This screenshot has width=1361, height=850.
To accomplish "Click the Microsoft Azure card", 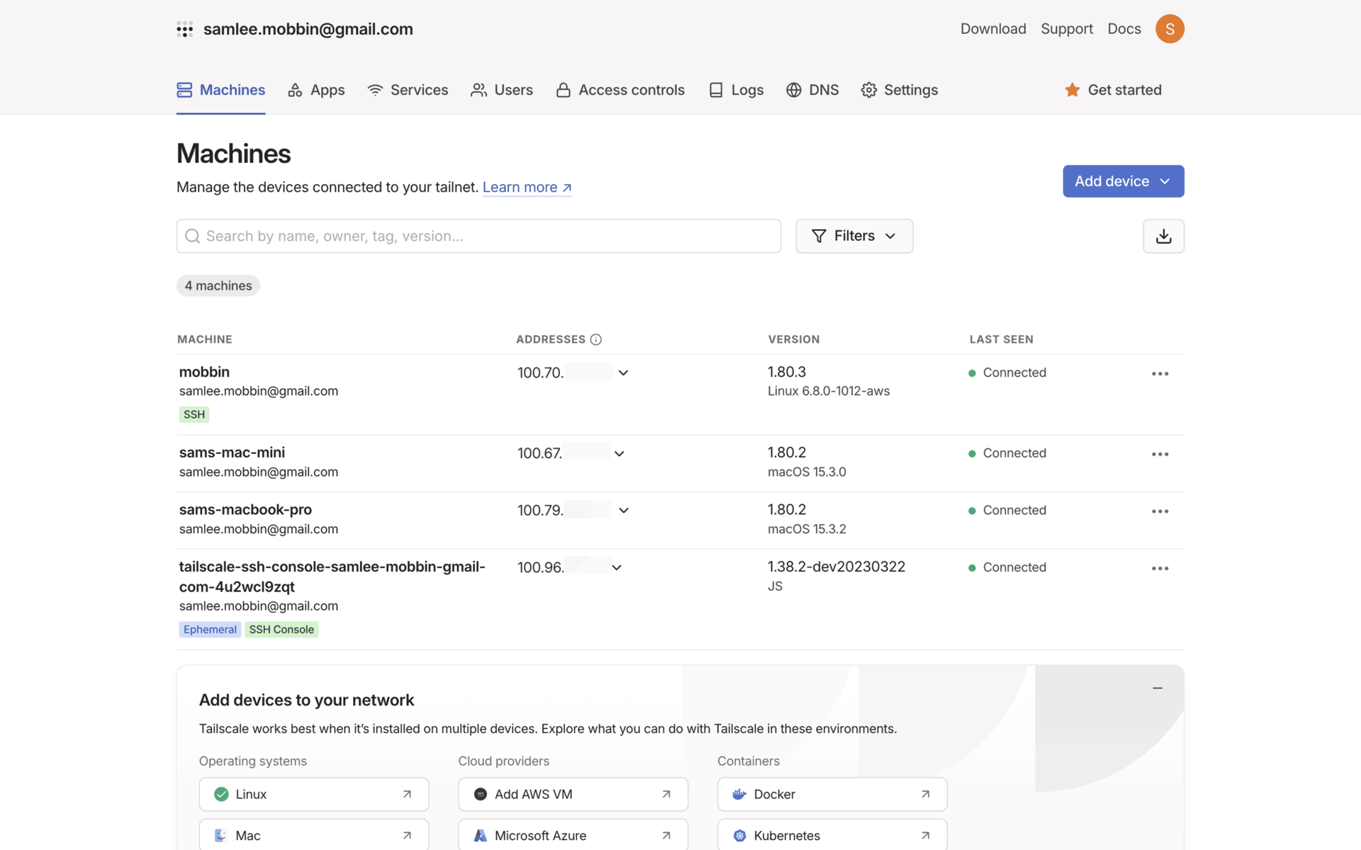I will [x=573, y=835].
